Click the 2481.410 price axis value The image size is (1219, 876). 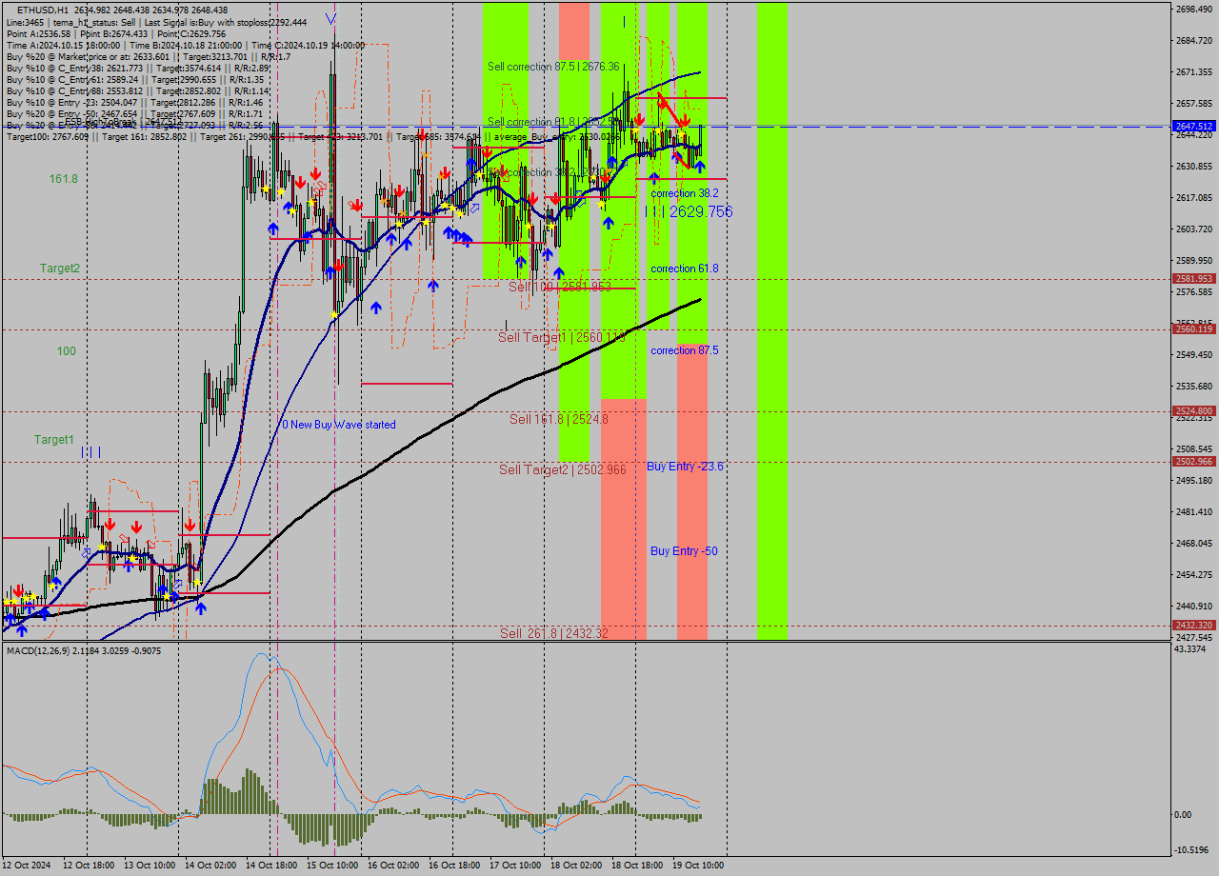click(1194, 512)
